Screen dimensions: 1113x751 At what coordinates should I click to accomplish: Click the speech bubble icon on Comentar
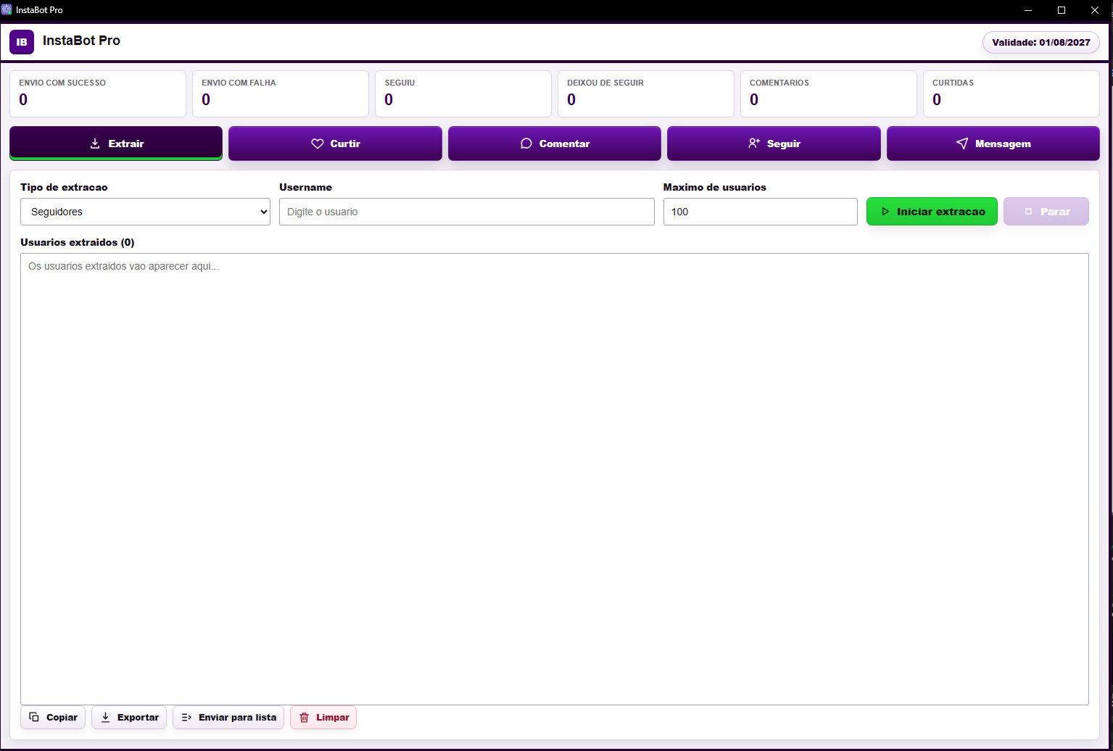[526, 144]
